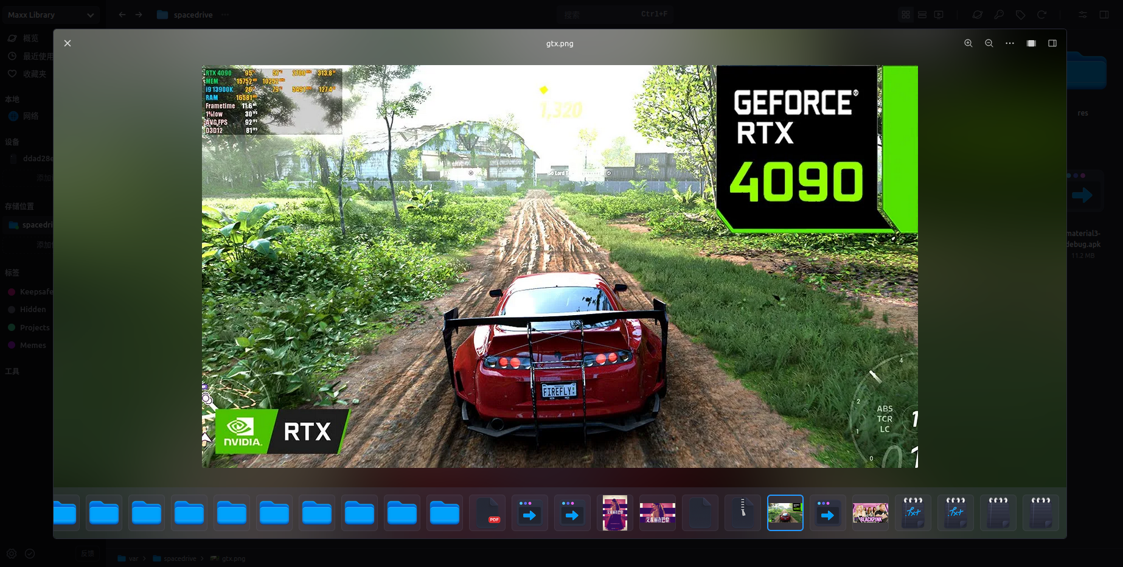Click the gtx.png title in preview header
This screenshot has height=567, width=1123.
click(x=560, y=43)
